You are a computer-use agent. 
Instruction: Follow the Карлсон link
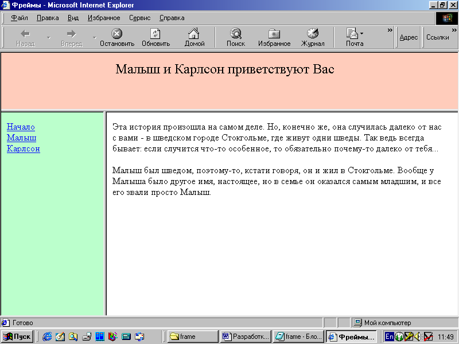pos(24,148)
